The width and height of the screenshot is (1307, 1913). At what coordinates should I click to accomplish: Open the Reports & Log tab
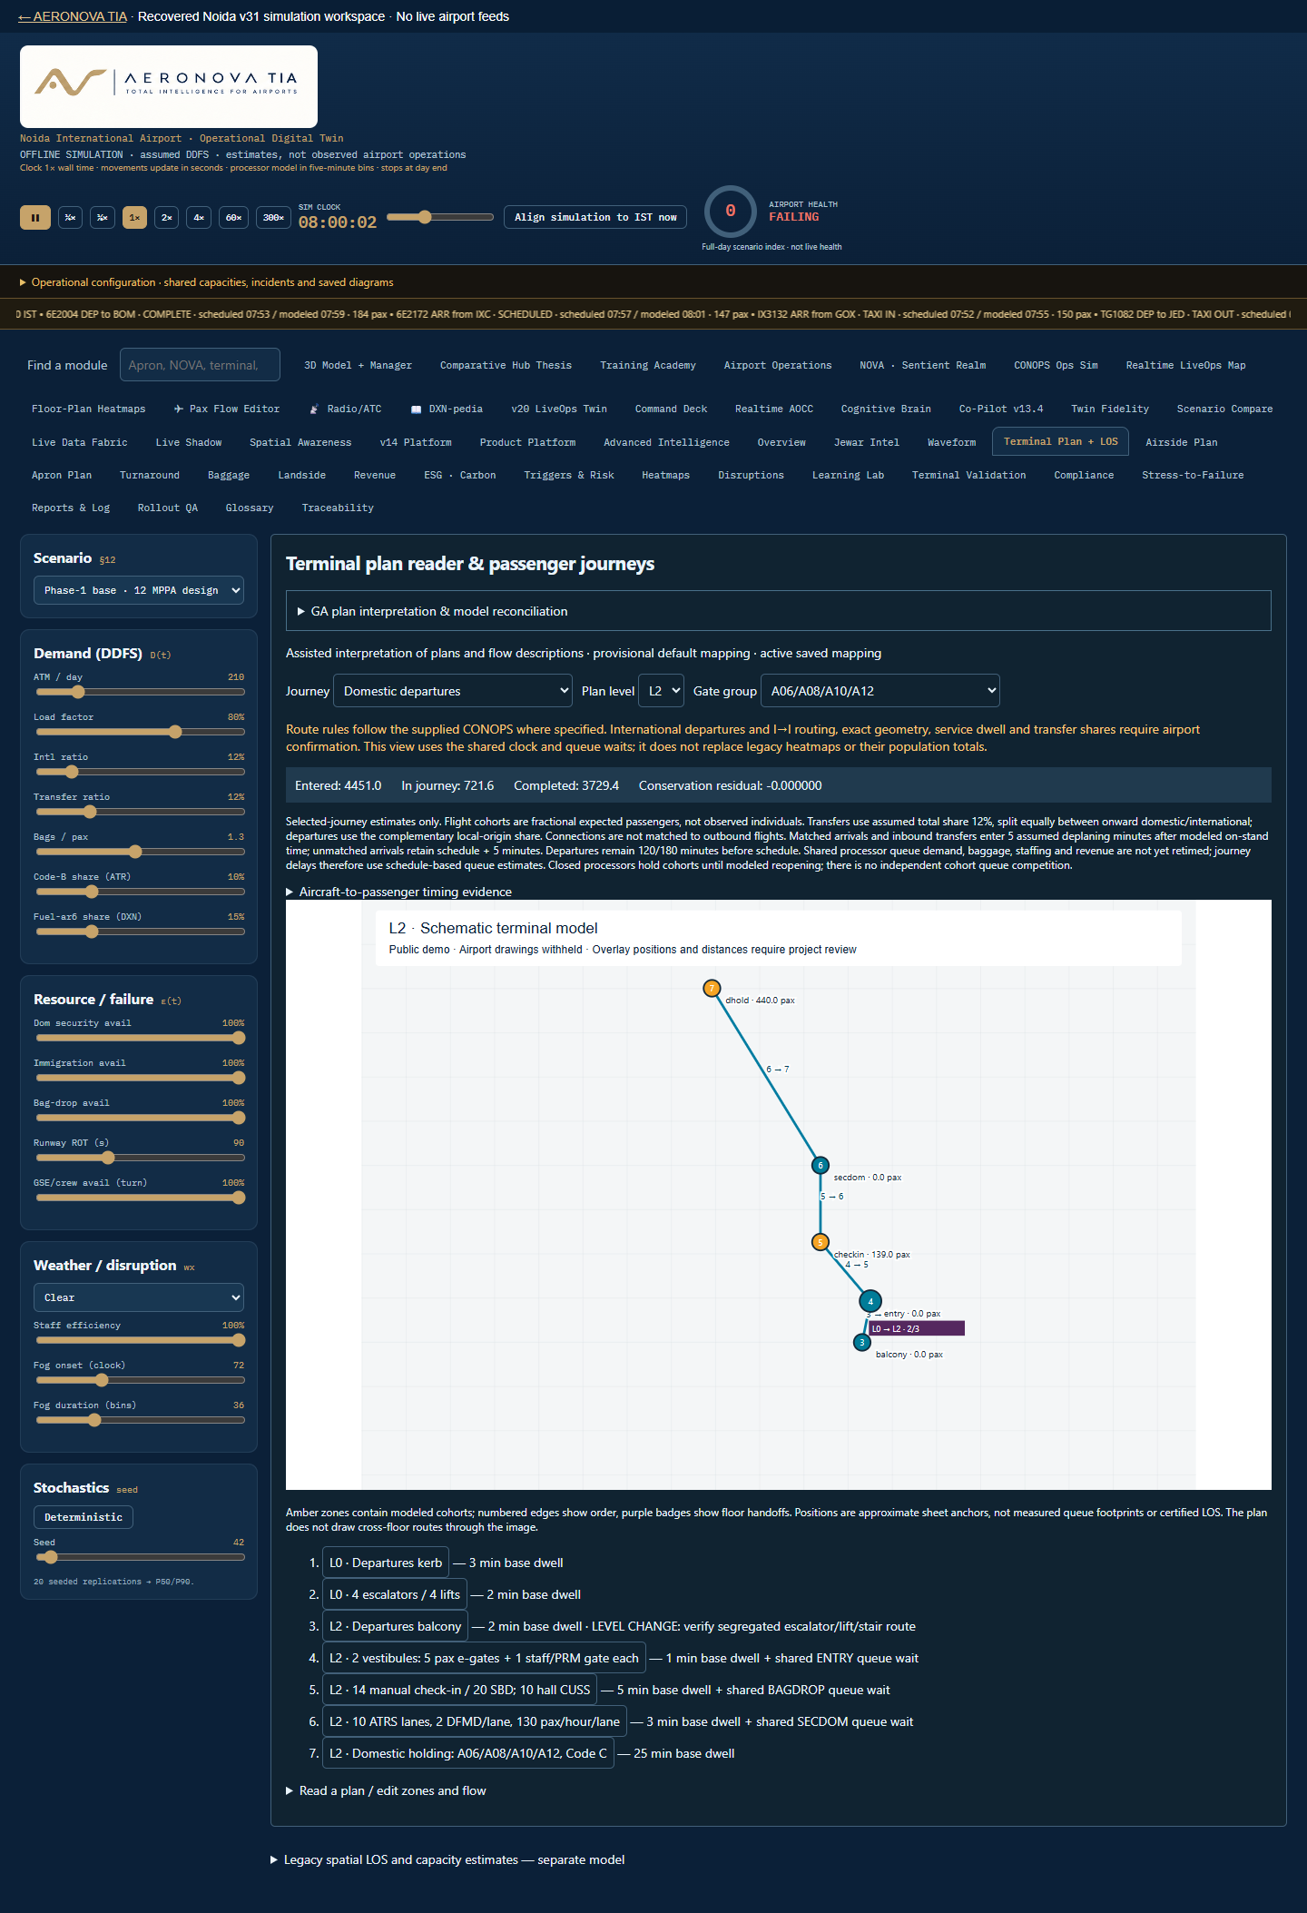(x=71, y=508)
